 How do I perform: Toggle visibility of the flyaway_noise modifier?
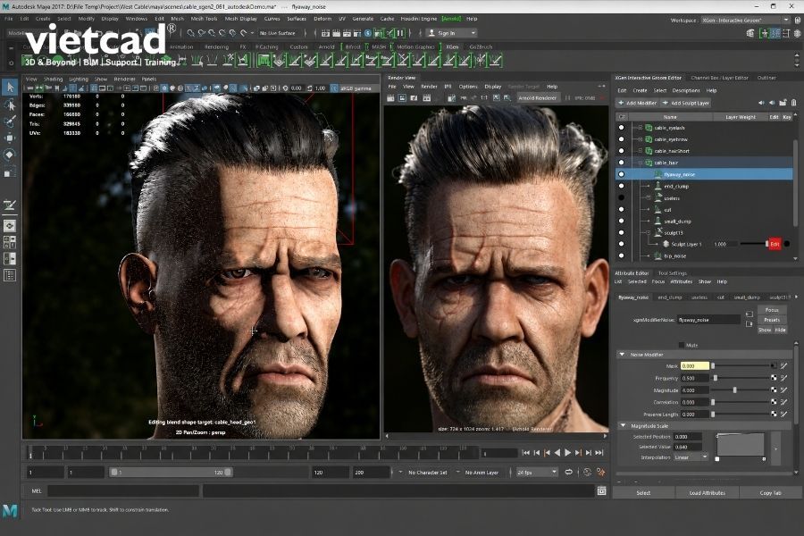click(x=622, y=174)
